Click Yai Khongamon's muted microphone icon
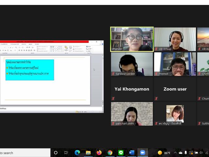 point(113,99)
